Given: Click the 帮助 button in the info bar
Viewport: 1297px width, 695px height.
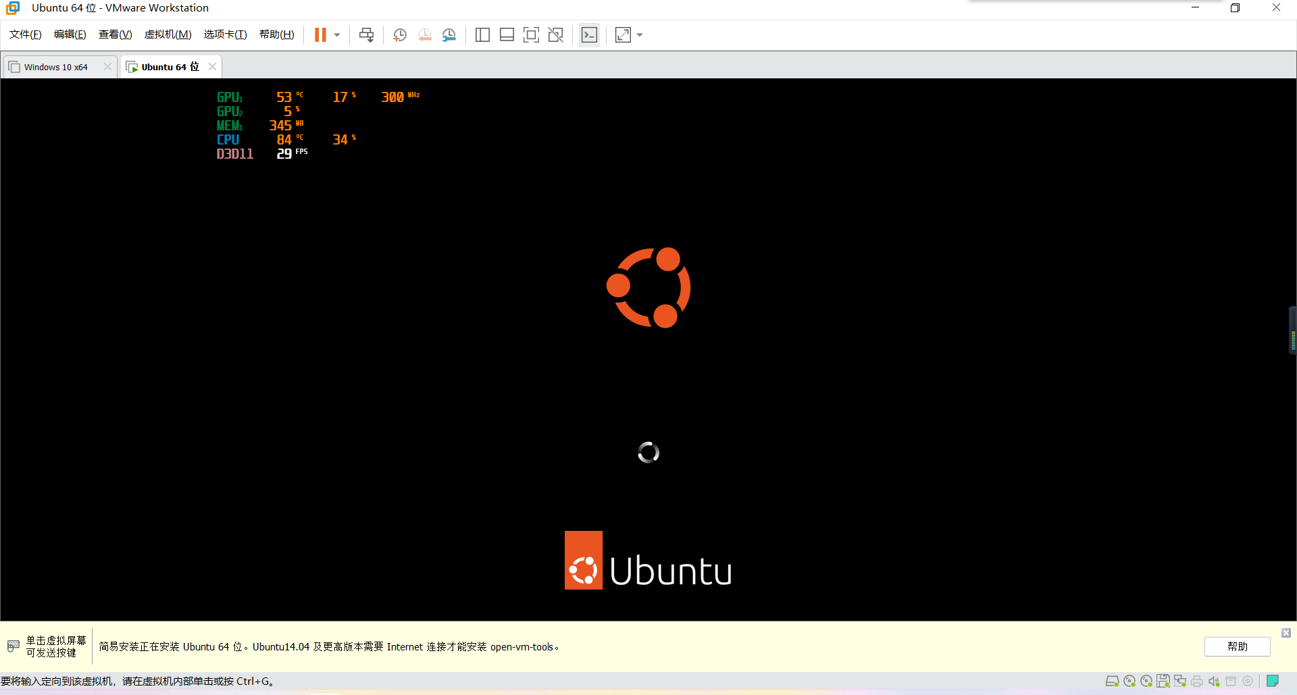Looking at the screenshot, I should [1238, 646].
